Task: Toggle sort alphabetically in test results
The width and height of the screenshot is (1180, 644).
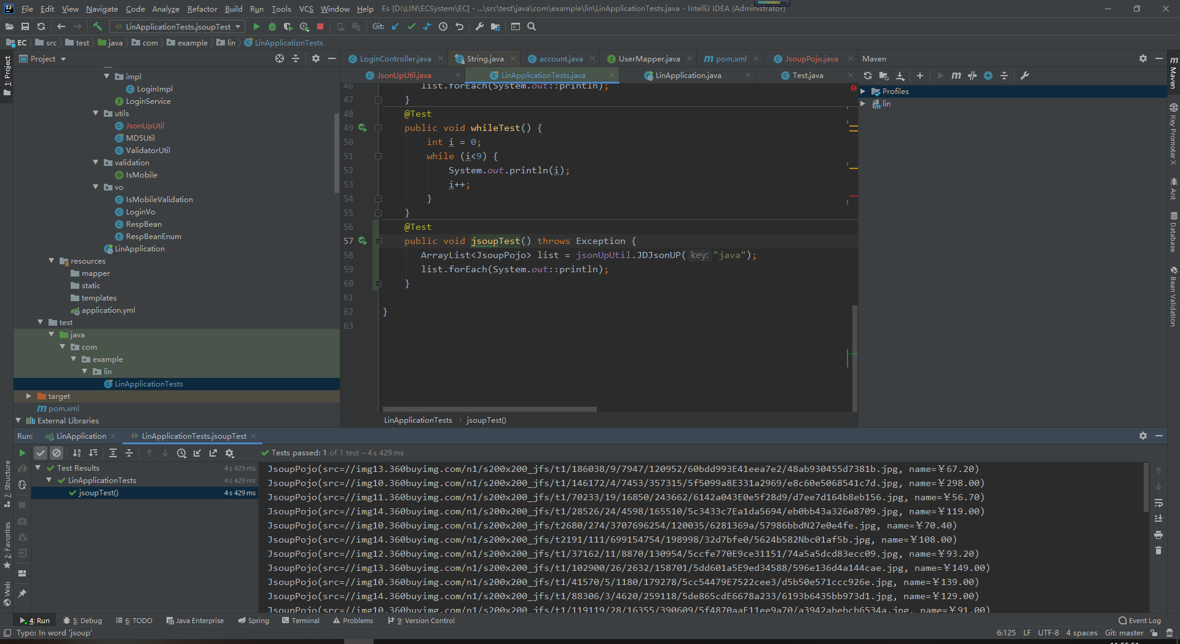Action: tap(77, 453)
